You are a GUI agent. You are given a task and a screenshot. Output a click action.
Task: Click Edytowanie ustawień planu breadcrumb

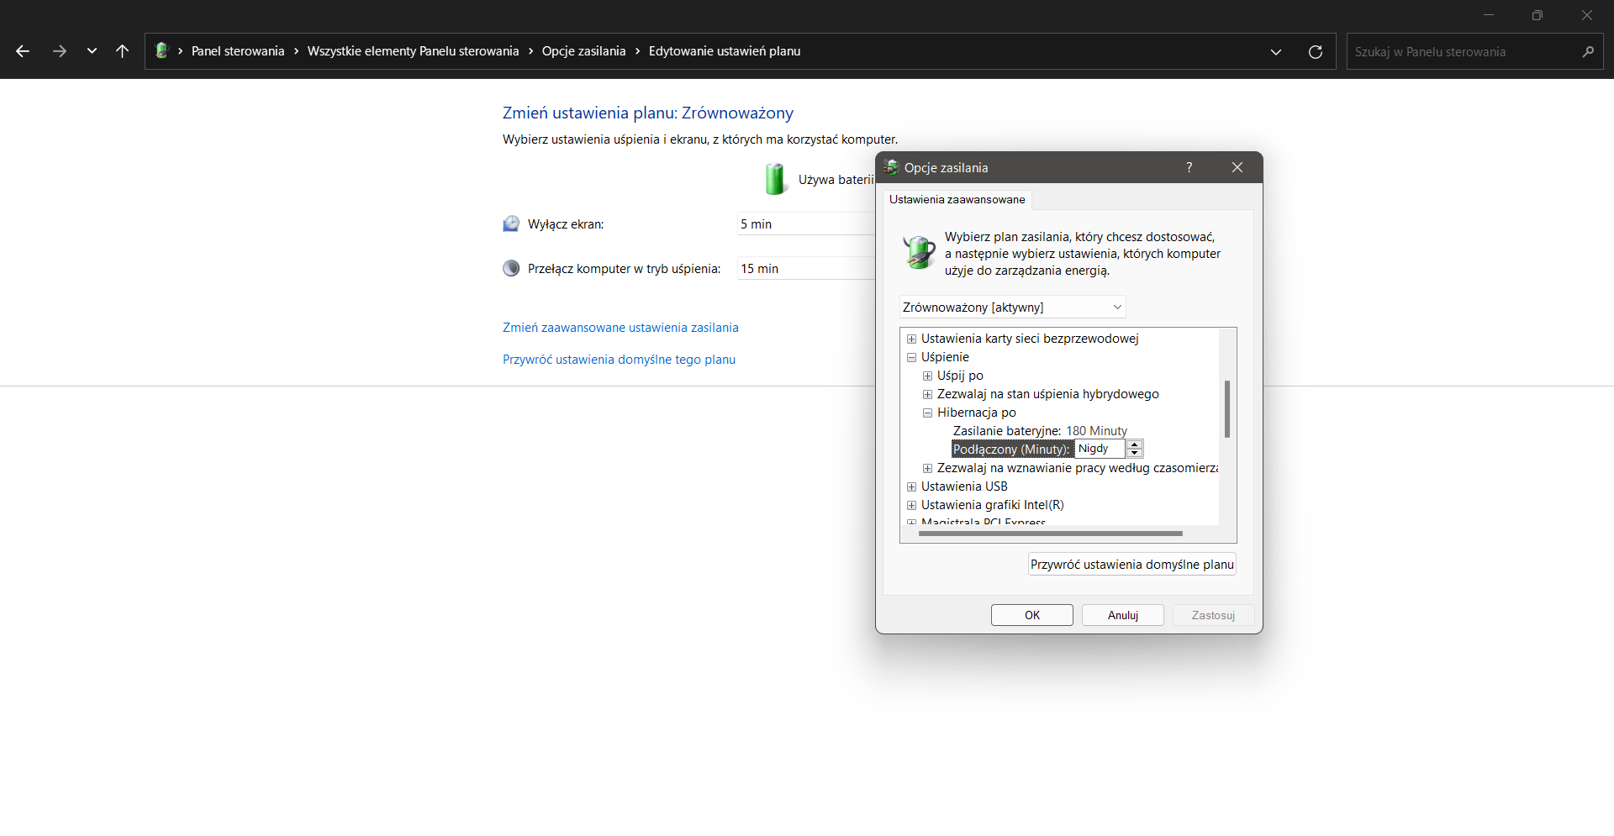coord(725,51)
